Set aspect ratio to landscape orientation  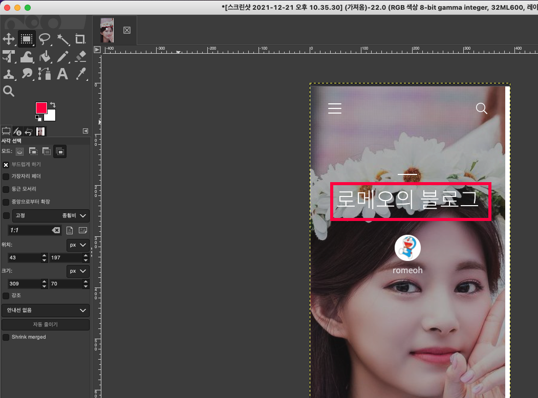tap(83, 230)
